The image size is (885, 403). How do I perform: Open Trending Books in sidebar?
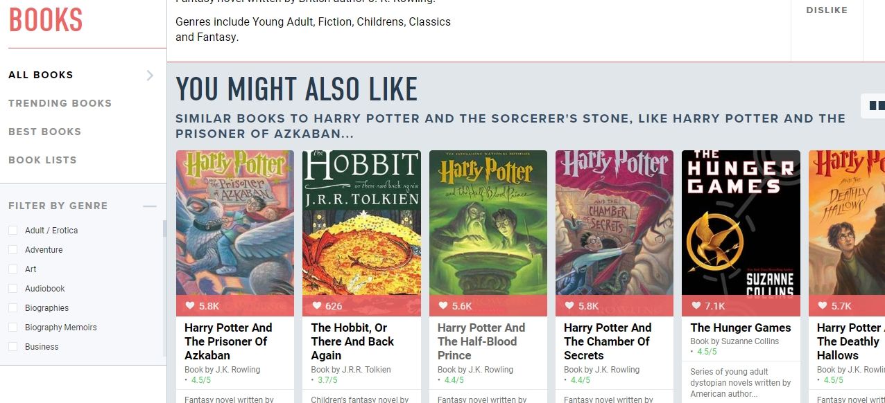click(60, 103)
